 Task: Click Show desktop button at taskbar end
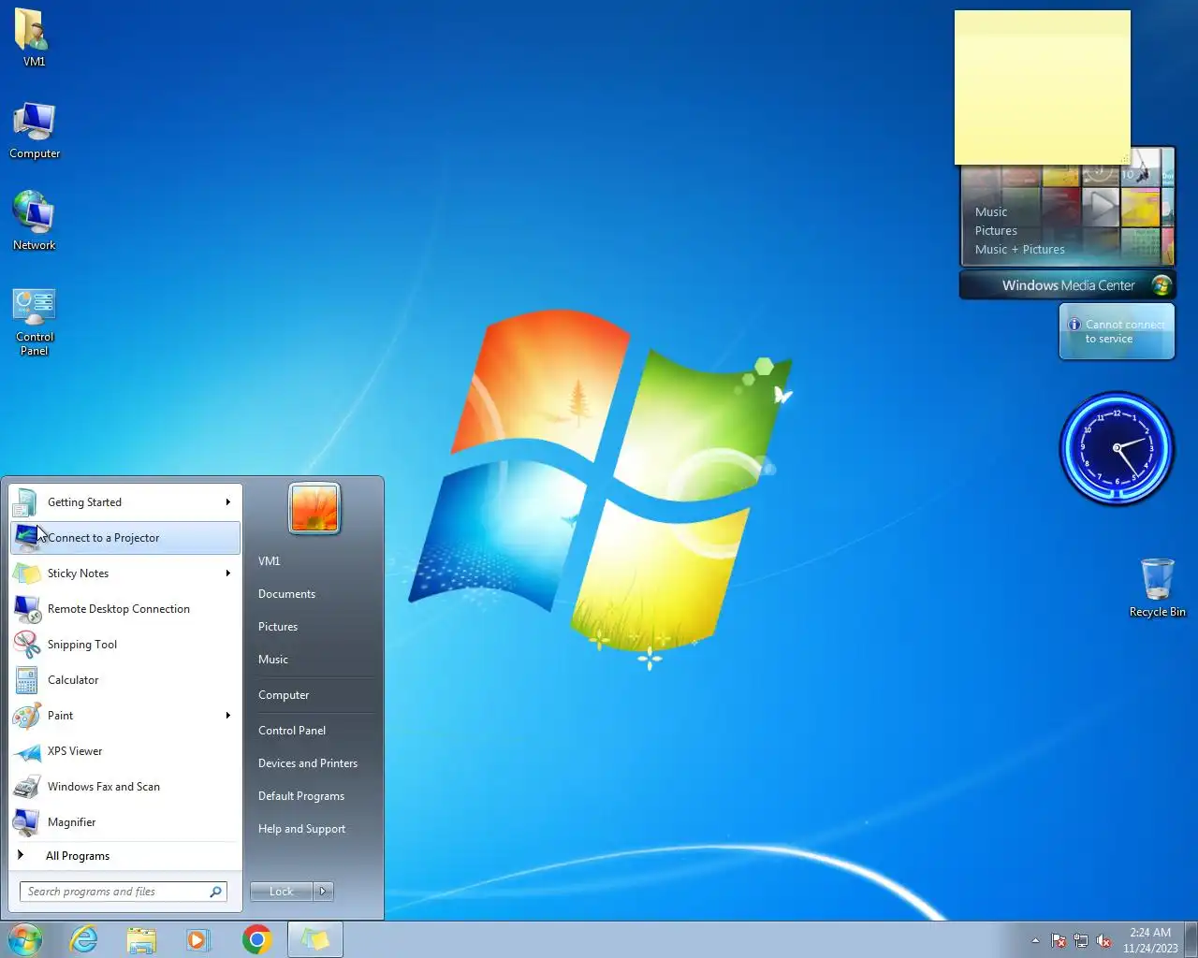tap(1191, 939)
